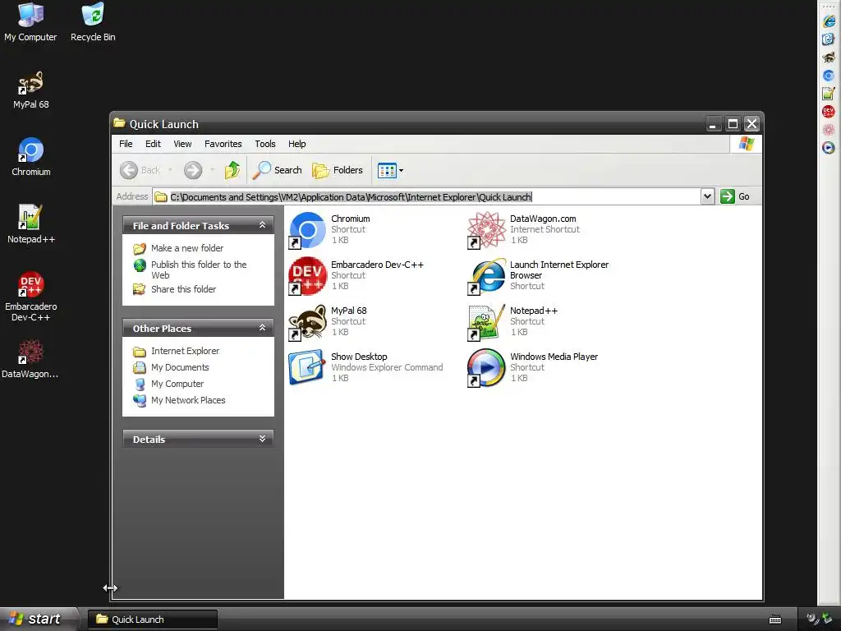The width and height of the screenshot is (841, 631).
Task: Select MyPal 68 shortcut in folder window
Action: (x=329, y=322)
